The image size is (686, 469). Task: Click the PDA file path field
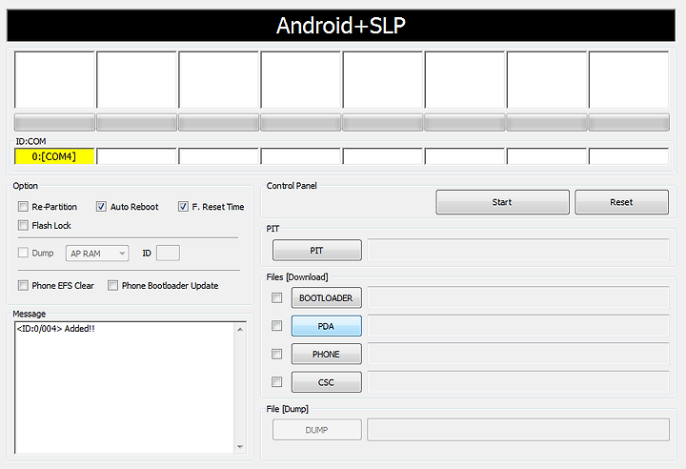(518, 326)
